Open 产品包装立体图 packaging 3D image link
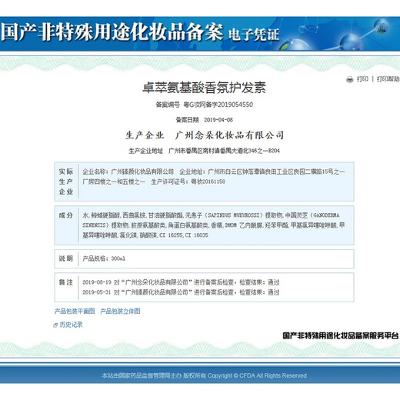The height and width of the screenshot is (400, 400). 120,311
